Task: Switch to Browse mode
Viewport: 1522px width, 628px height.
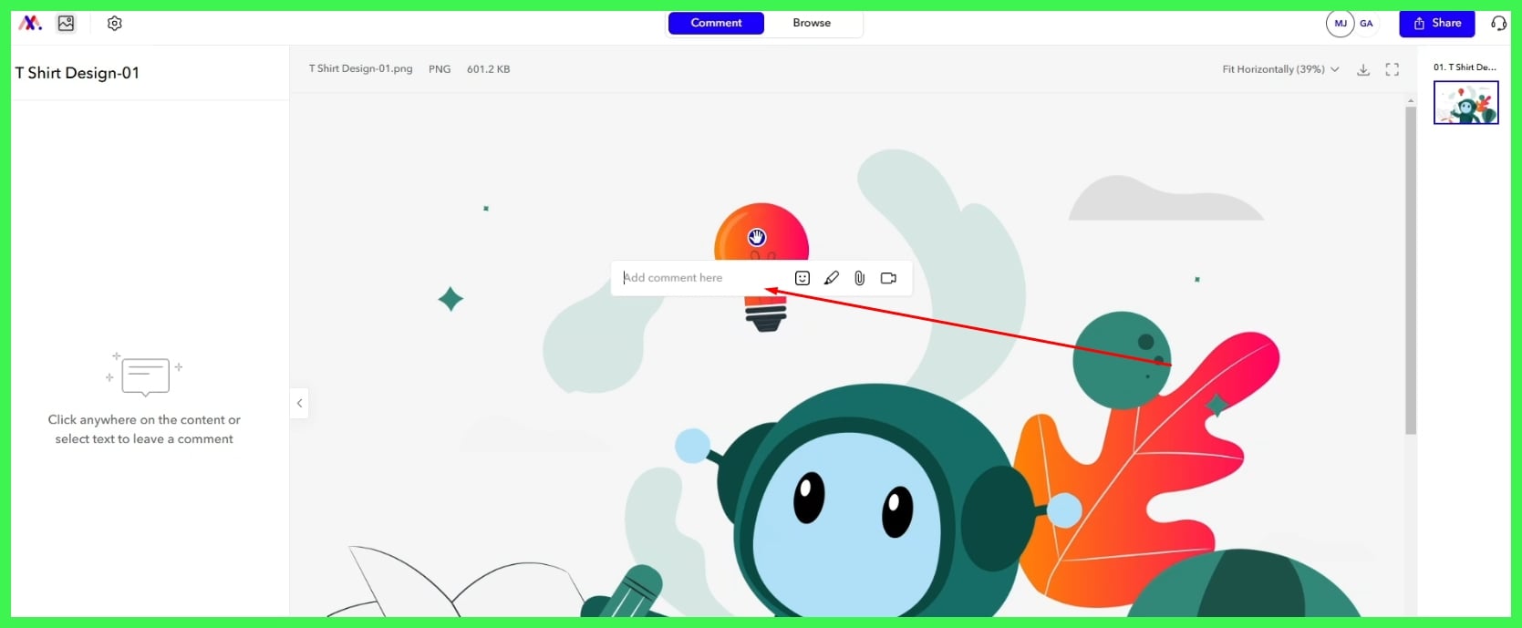Action: (812, 23)
